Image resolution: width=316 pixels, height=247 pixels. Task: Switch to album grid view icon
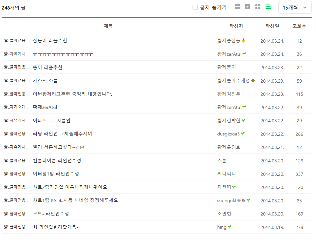258,7
